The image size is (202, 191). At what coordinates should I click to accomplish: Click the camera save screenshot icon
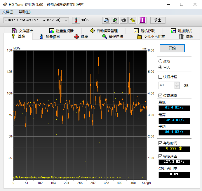tap(123, 20)
